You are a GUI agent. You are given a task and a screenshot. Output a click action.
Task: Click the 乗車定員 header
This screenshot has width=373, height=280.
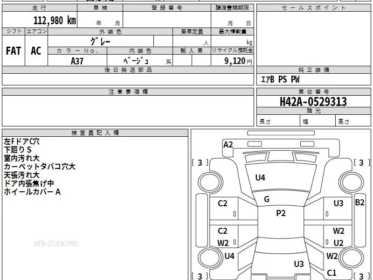(192, 31)
